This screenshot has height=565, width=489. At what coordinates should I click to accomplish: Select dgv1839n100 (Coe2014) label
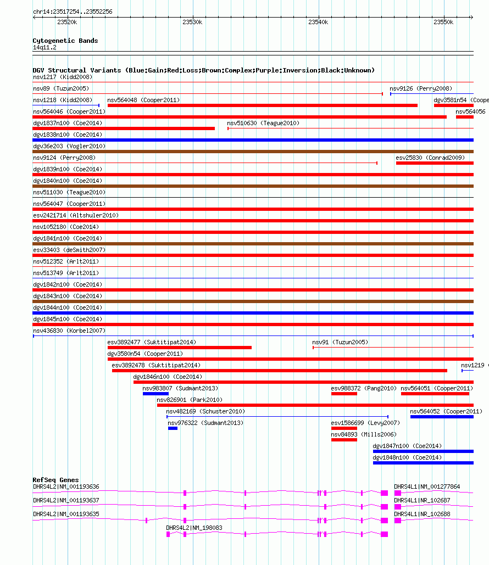click(68, 169)
